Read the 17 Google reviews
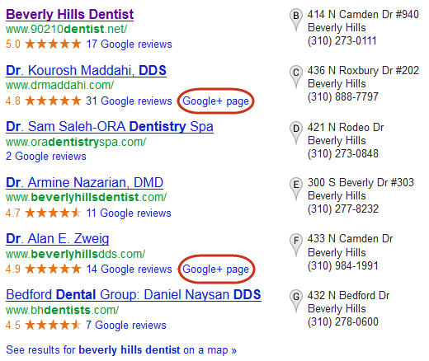This screenshot has height=361, width=429. (x=129, y=45)
